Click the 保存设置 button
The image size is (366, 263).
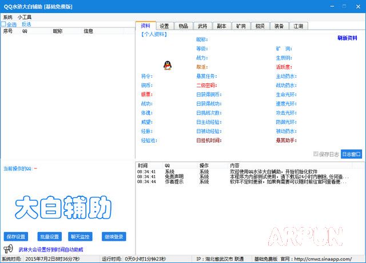16,237
